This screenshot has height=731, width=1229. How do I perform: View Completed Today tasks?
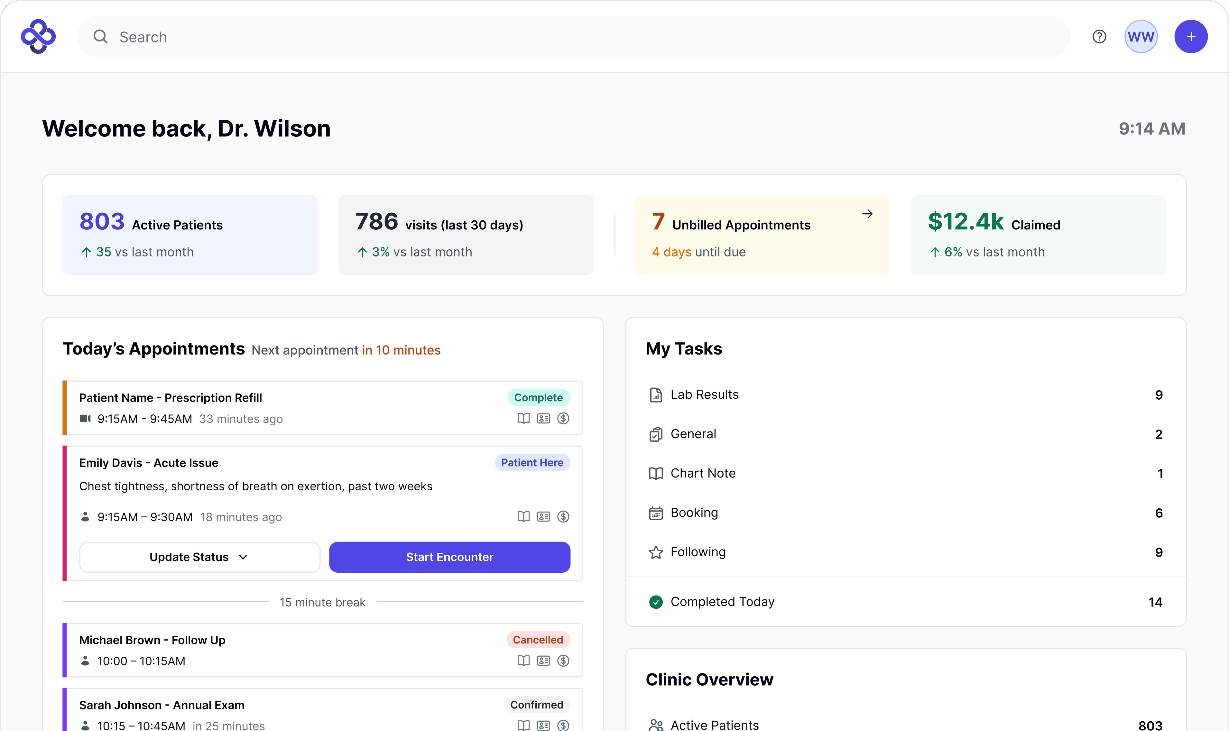click(722, 602)
